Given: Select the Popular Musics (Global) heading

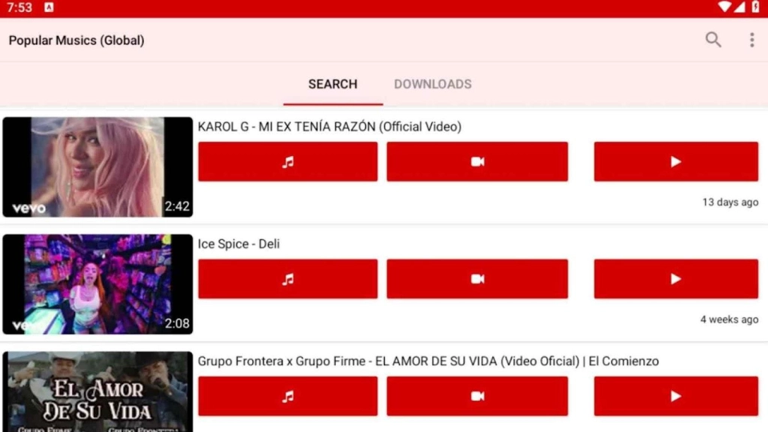Looking at the screenshot, I should 76,40.
